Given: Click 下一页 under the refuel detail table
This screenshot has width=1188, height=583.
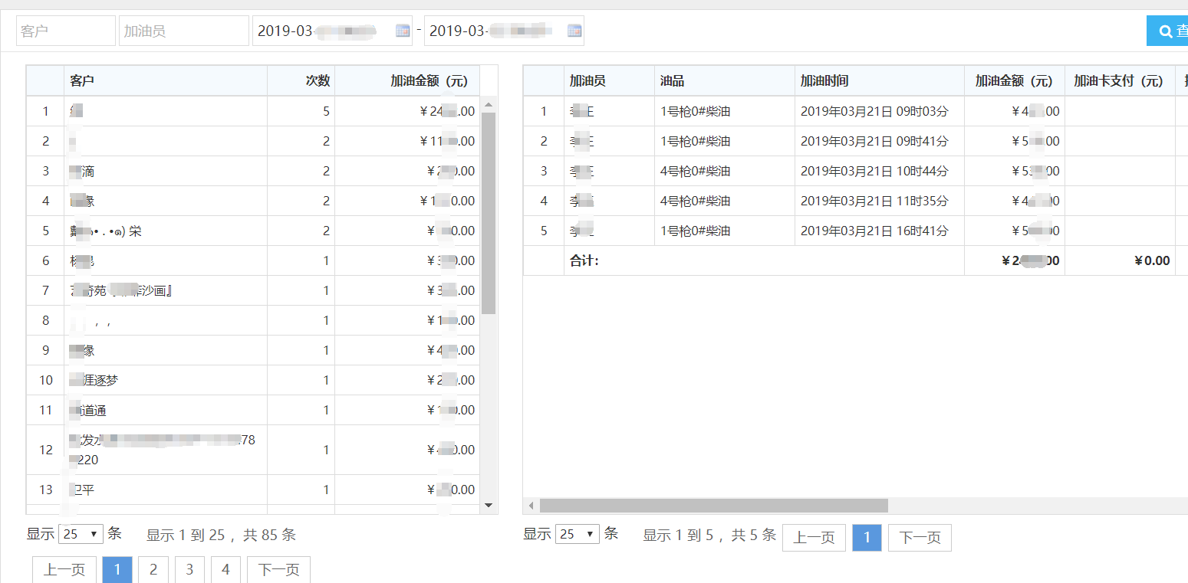Looking at the screenshot, I should point(920,538).
